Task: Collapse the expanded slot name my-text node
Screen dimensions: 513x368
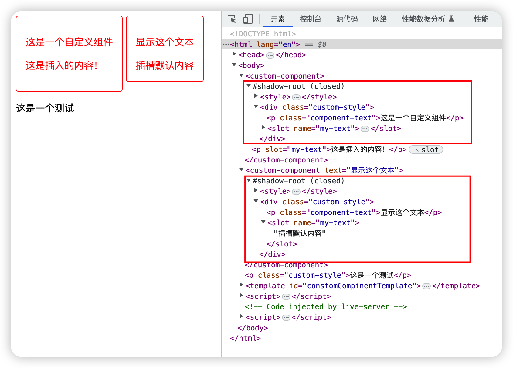Action: 263,222
